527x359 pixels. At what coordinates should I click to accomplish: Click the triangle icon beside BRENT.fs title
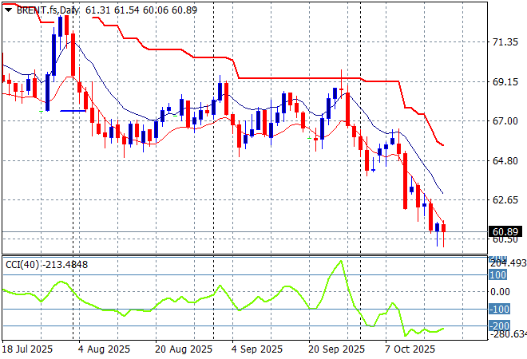click(8, 9)
